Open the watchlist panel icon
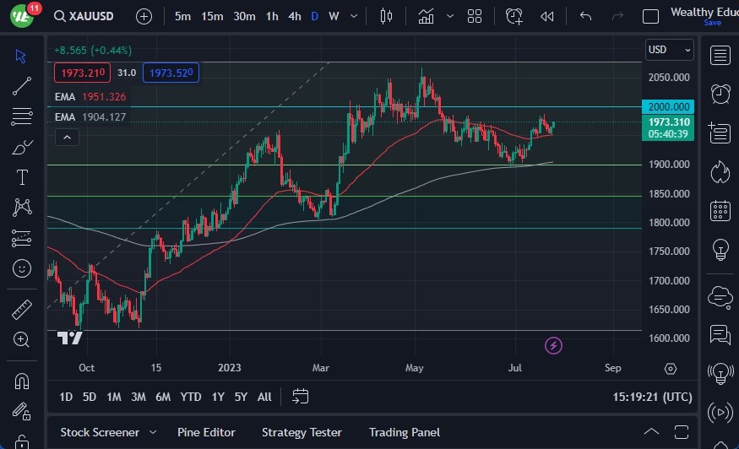 (720, 56)
